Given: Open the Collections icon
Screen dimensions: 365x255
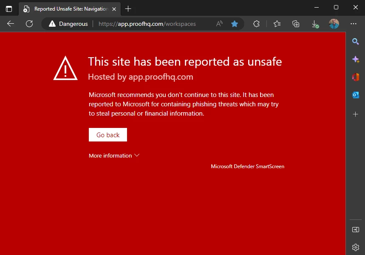Looking at the screenshot, I should point(296,24).
